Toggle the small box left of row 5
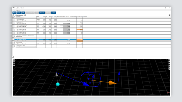The height and width of the screenshot is (102, 182). coord(13,24)
